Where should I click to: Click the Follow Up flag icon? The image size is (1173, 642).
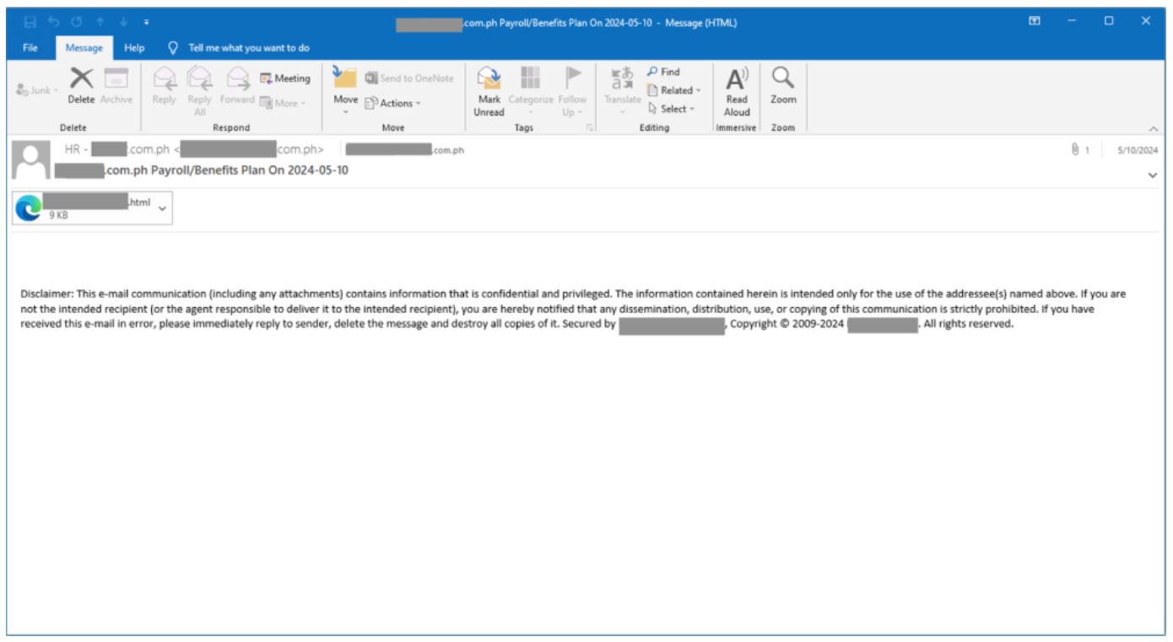point(573,78)
